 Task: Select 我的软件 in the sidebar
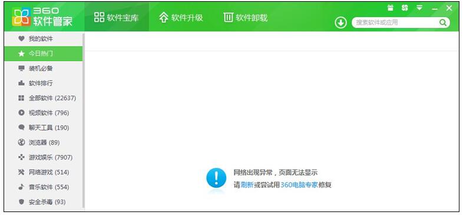pos(44,39)
